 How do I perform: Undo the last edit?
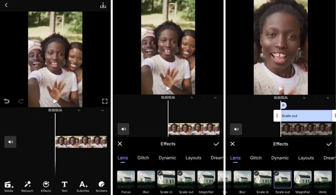pyautogui.click(x=7, y=101)
